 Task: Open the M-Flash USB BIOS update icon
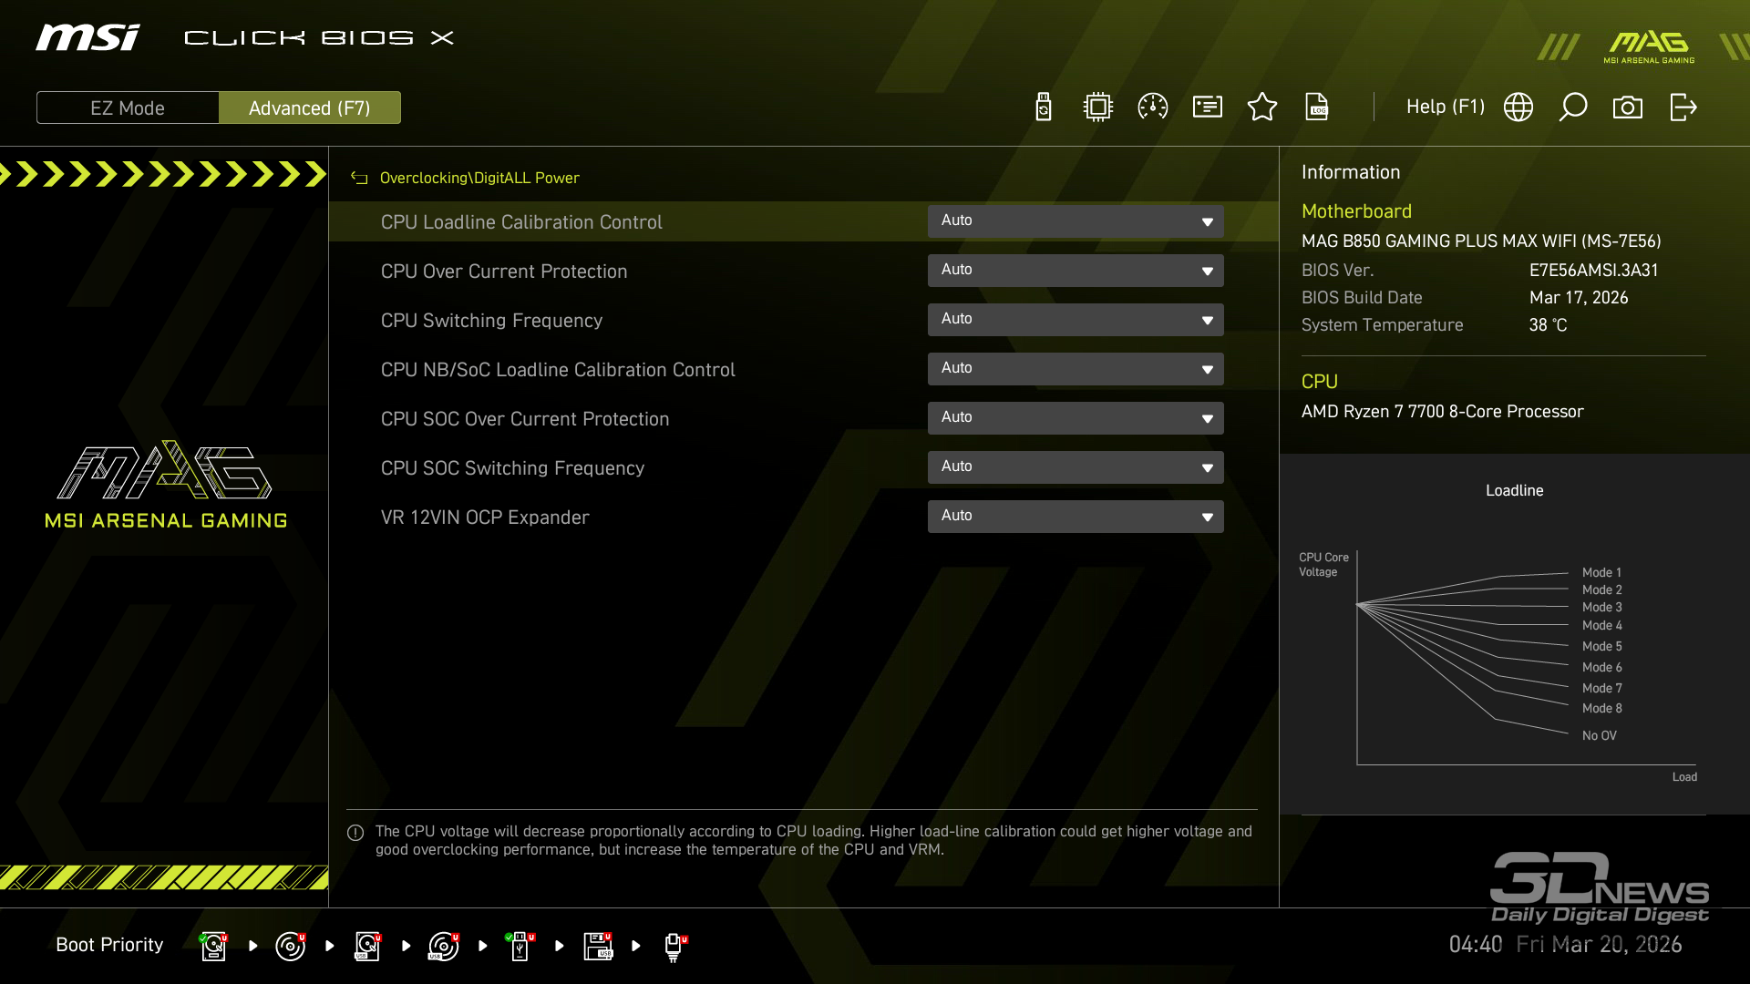pyautogui.click(x=1044, y=107)
